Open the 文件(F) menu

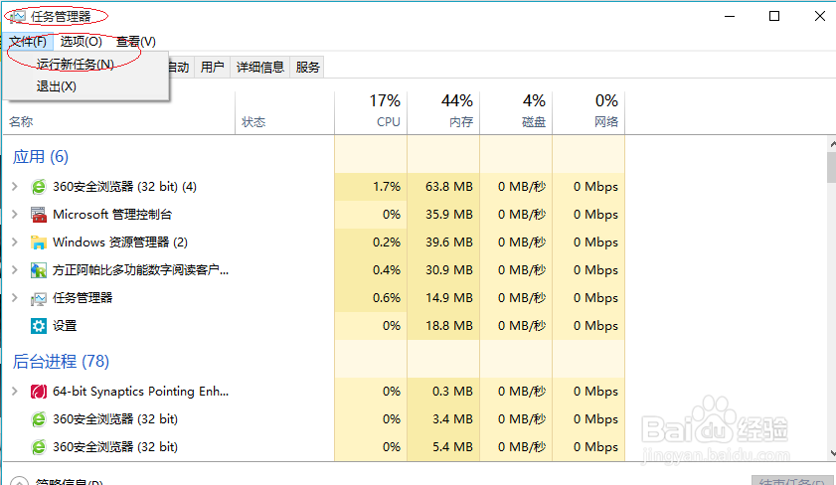click(x=28, y=42)
